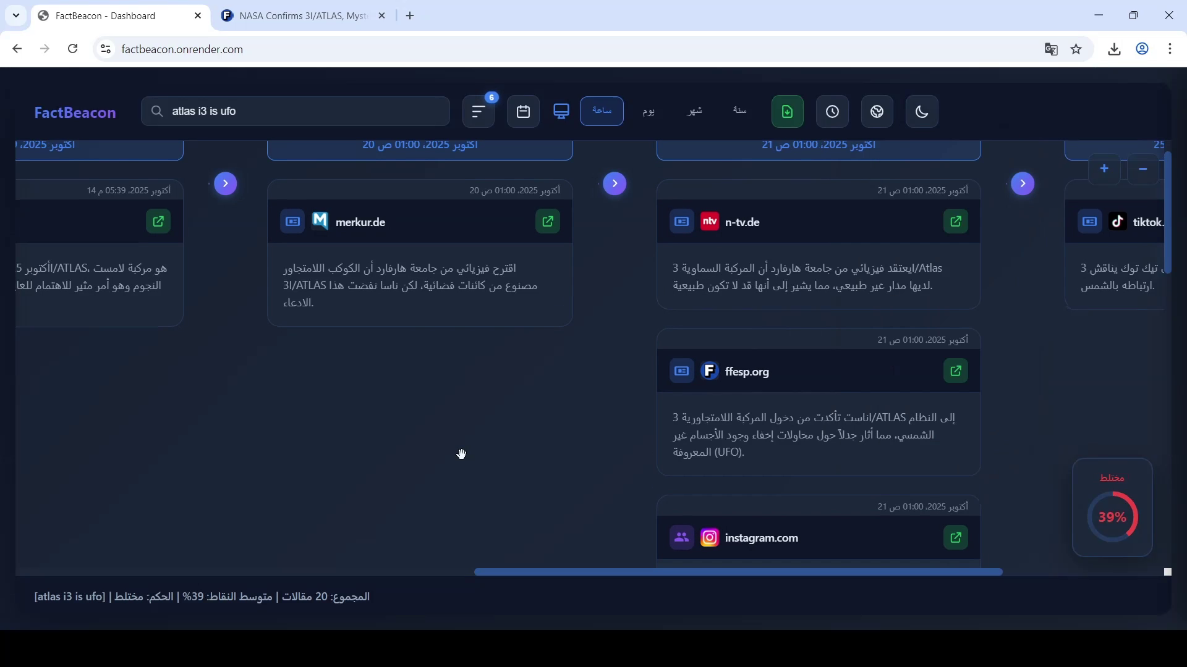Toggle dark mode with moon icon
This screenshot has height=667, width=1187.
pos(921,112)
